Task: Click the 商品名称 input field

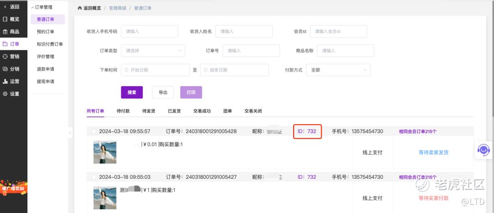Action: click(346, 51)
